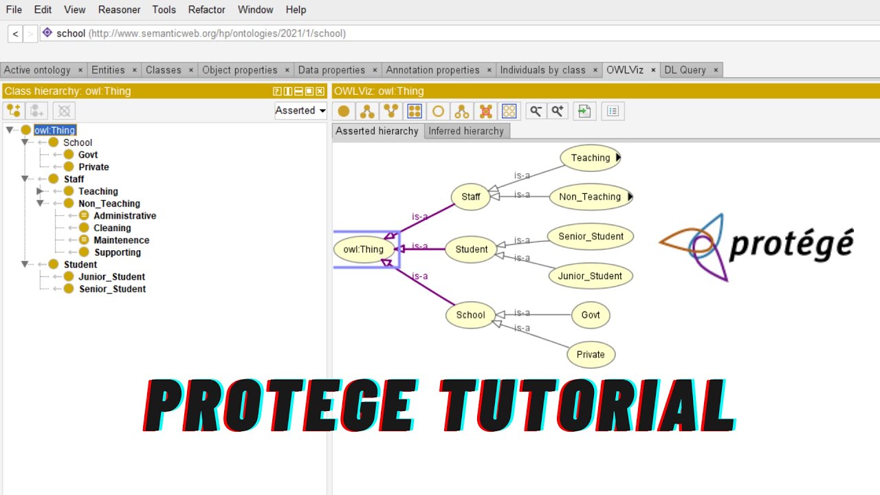Export OWLViz graph to image
Image resolution: width=880 pixels, height=495 pixels.
[x=584, y=111]
